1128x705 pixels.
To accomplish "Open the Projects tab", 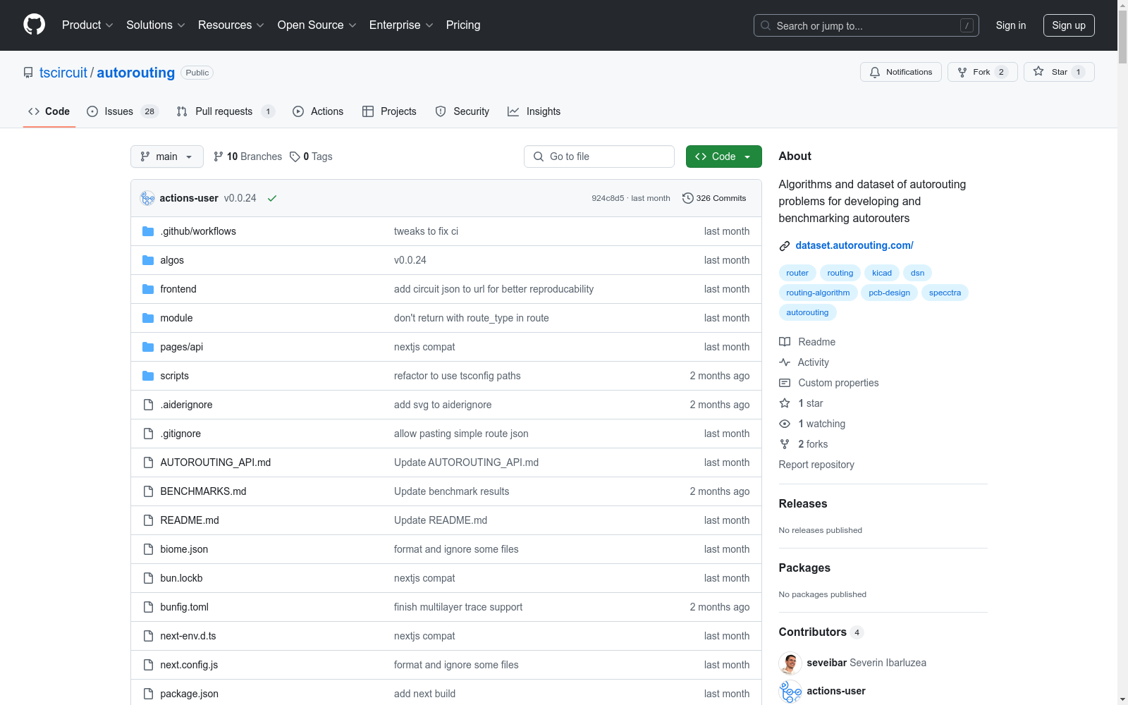I will click(x=389, y=111).
